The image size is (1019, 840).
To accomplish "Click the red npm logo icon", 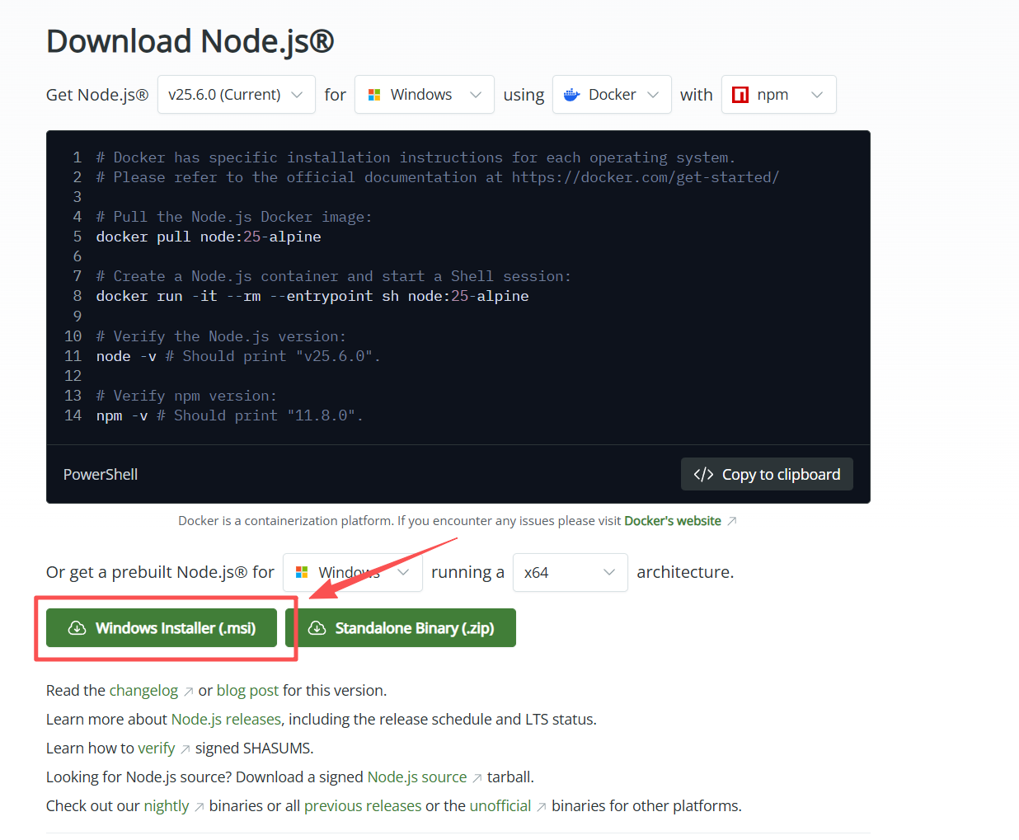I will [740, 95].
